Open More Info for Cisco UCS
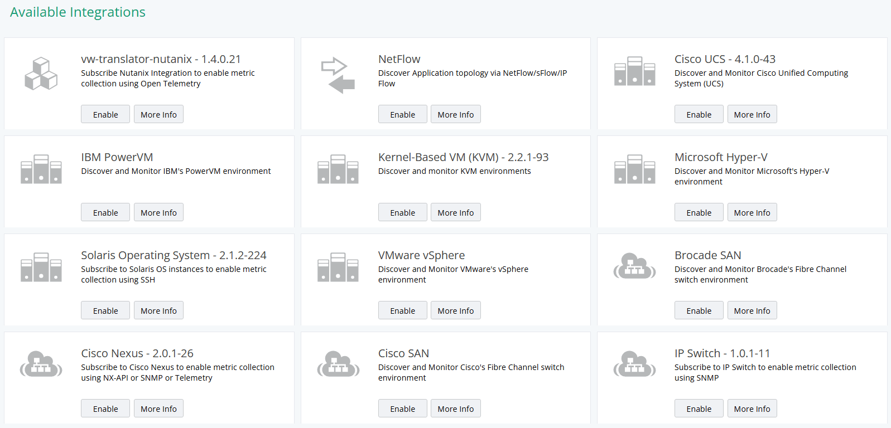 coord(752,114)
